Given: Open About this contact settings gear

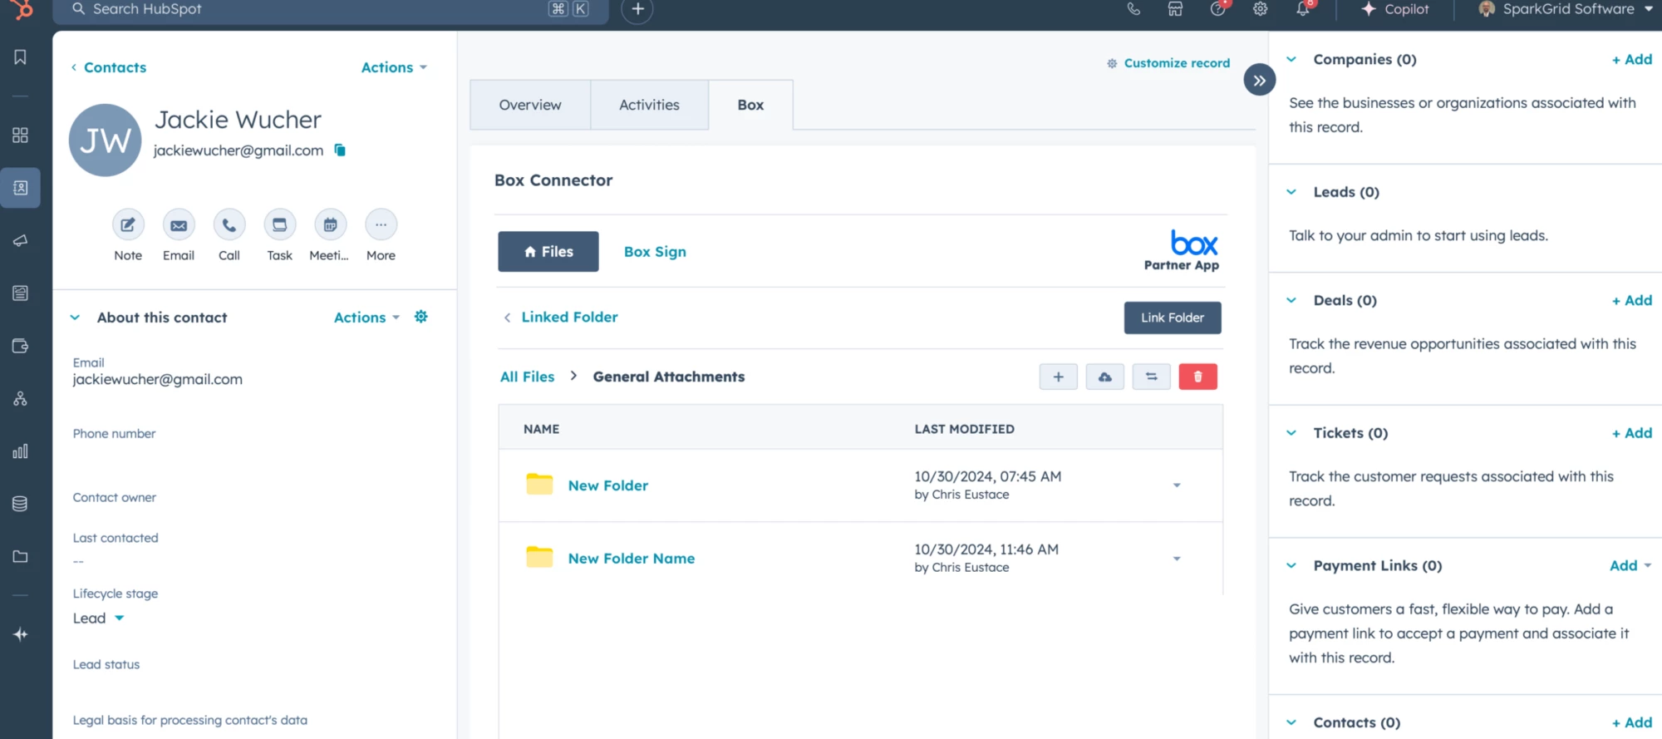Looking at the screenshot, I should (x=421, y=317).
